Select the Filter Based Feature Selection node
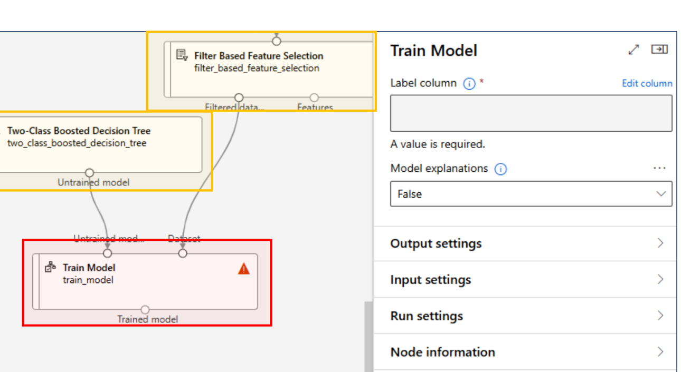The width and height of the screenshot is (681, 372). [268, 70]
